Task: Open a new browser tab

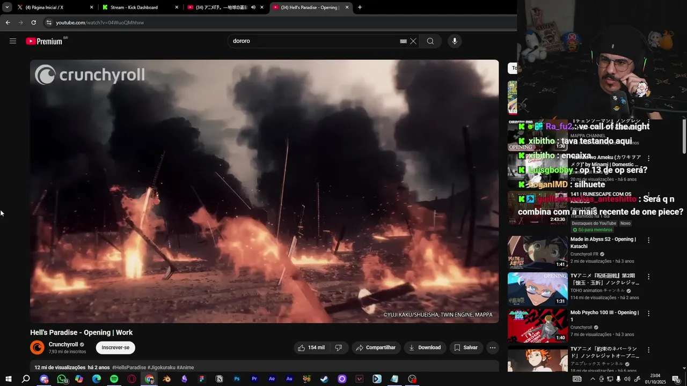Action: point(360,8)
